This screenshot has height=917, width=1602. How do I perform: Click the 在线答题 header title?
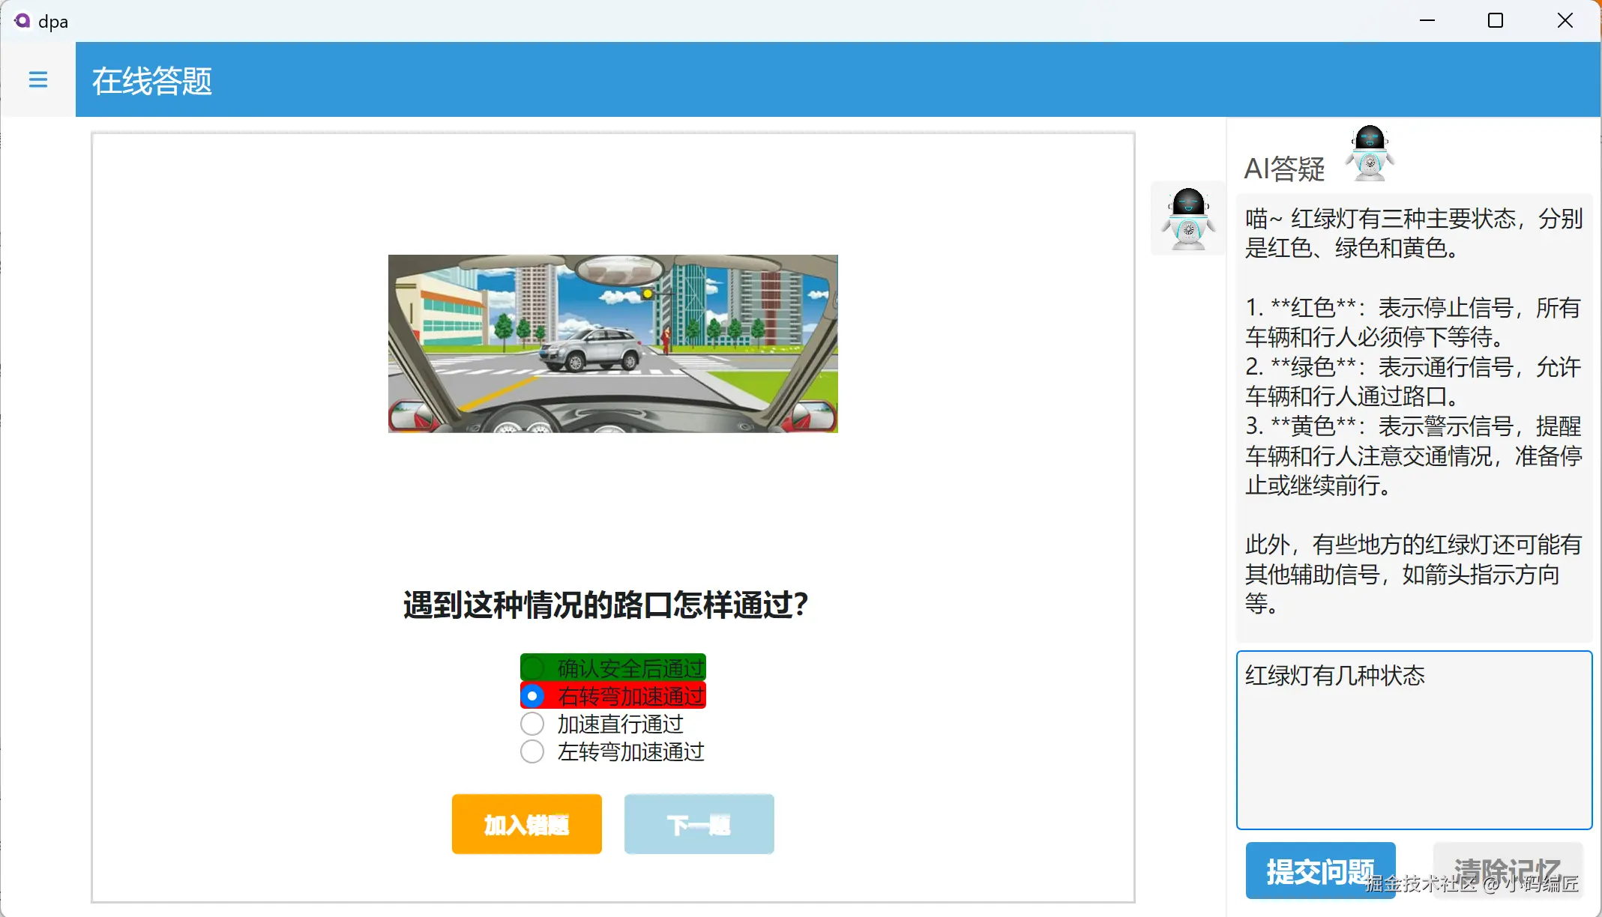coord(152,80)
